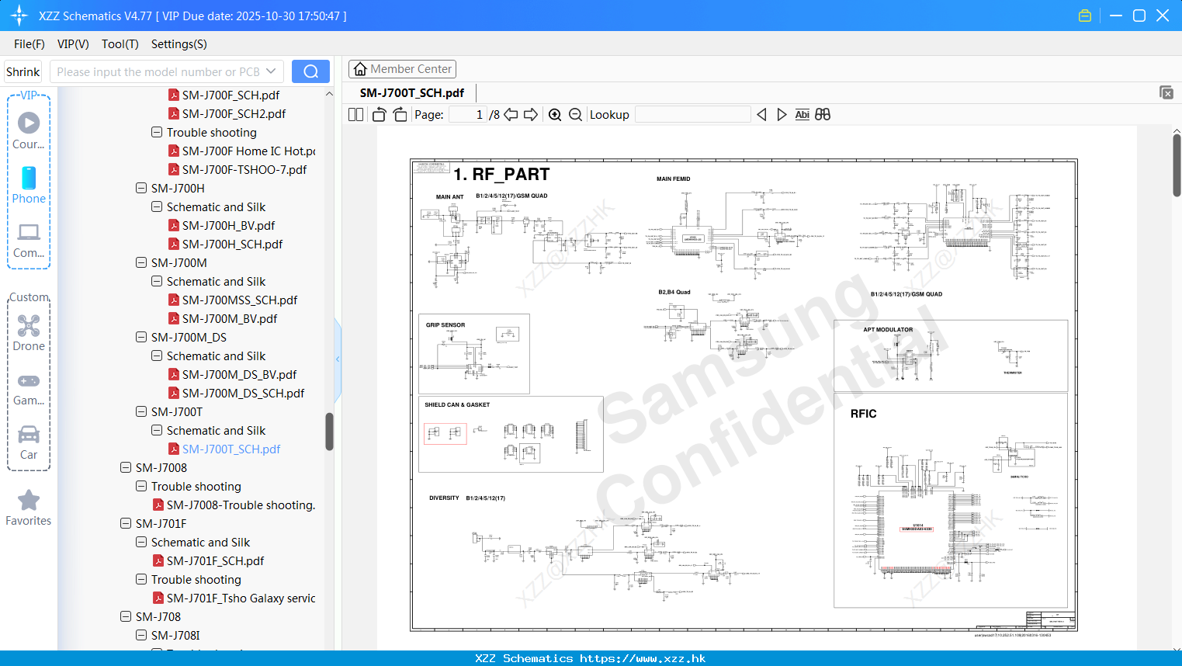The height and width of the screenshot is (666, 1182).
Task: Click the Shrink button
Action: (x=23, y=71)
